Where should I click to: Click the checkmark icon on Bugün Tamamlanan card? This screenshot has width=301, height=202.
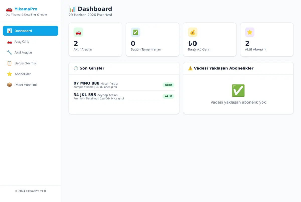point(135,32)
